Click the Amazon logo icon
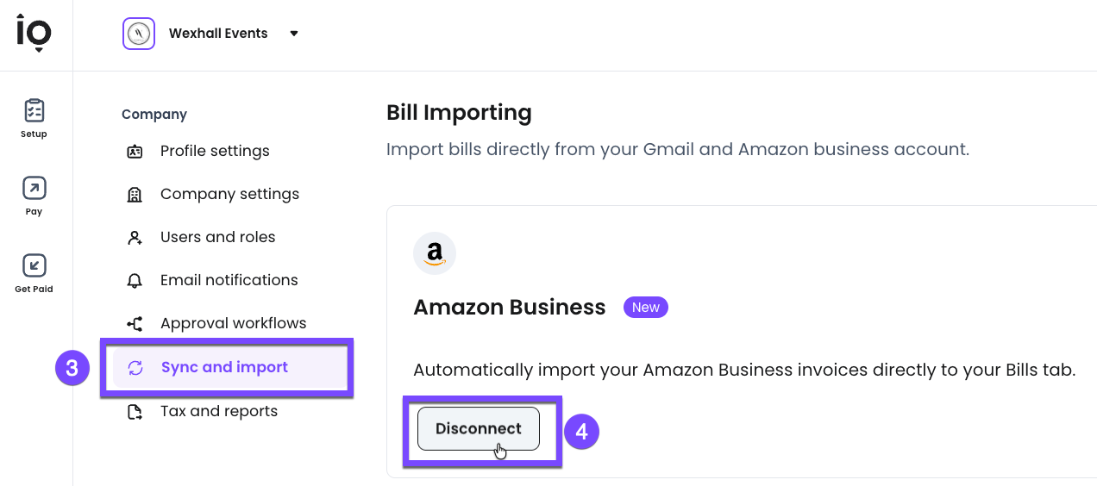The height and width of the screenshot is (486, 1097). 435,253
